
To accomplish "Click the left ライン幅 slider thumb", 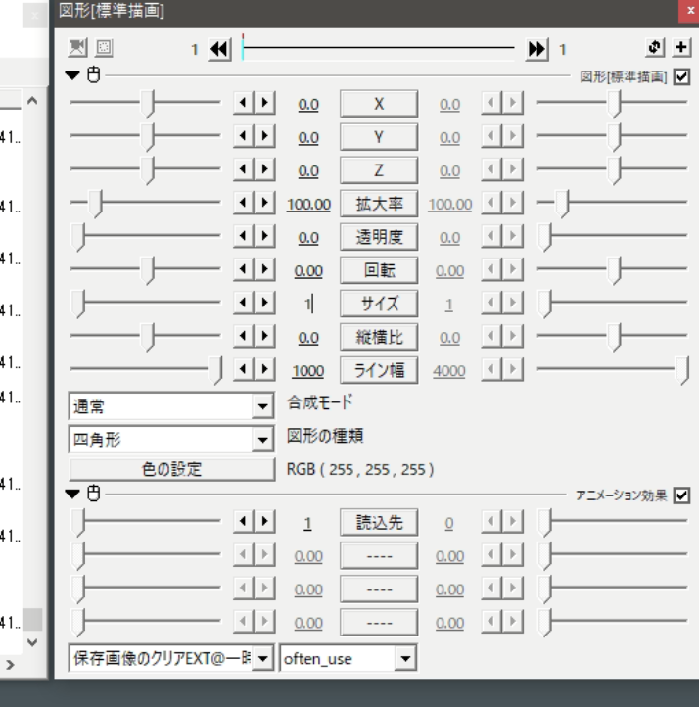I will point(215,370).
